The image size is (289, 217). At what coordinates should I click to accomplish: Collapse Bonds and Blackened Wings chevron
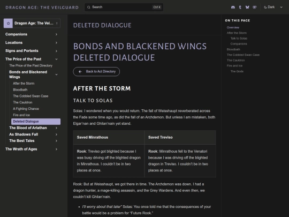click(56, 74)
